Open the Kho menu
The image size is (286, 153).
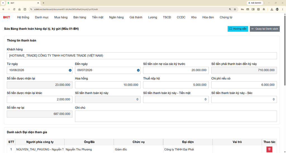(194, 17)
